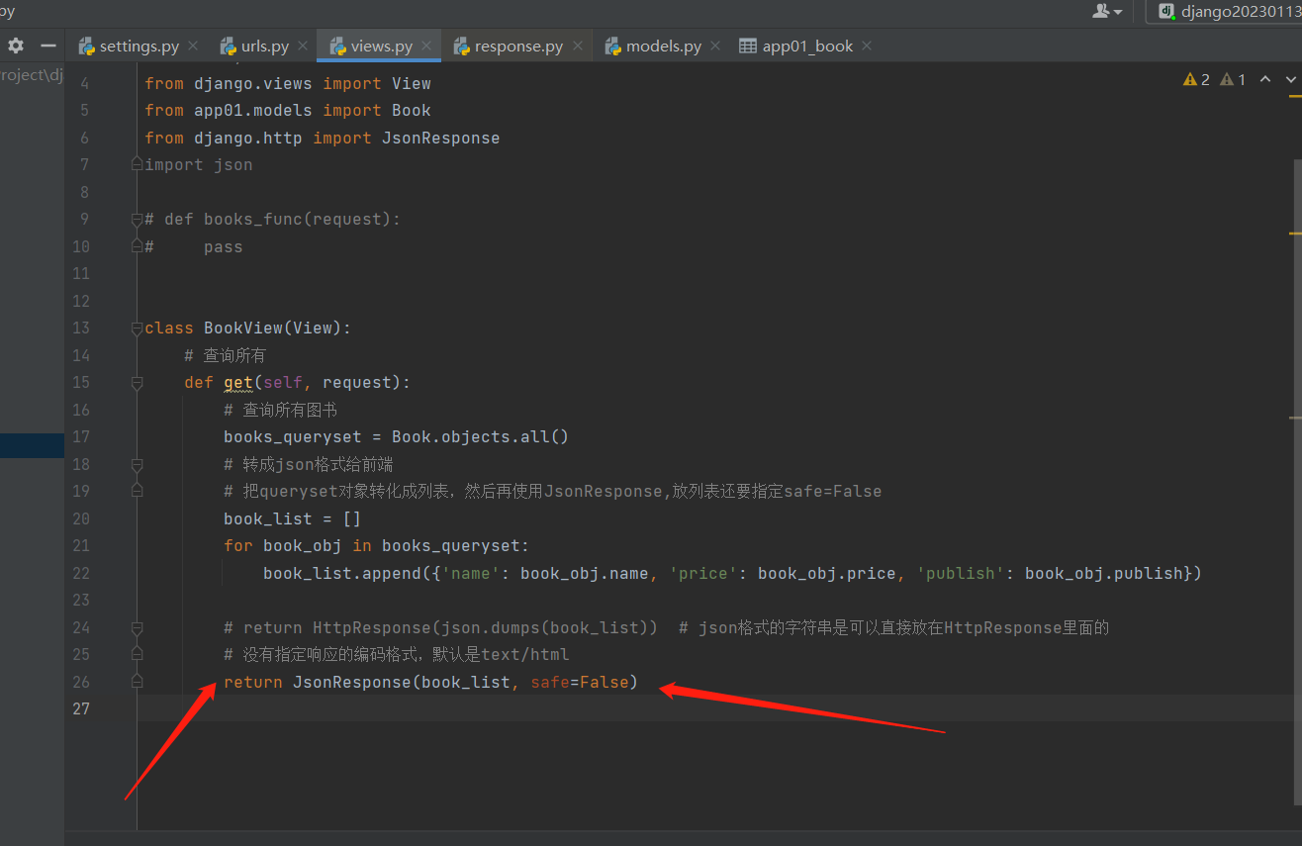Screen dimensions: 1302x846
Task: Click line number 27 in the gutter
Action: 80,708
